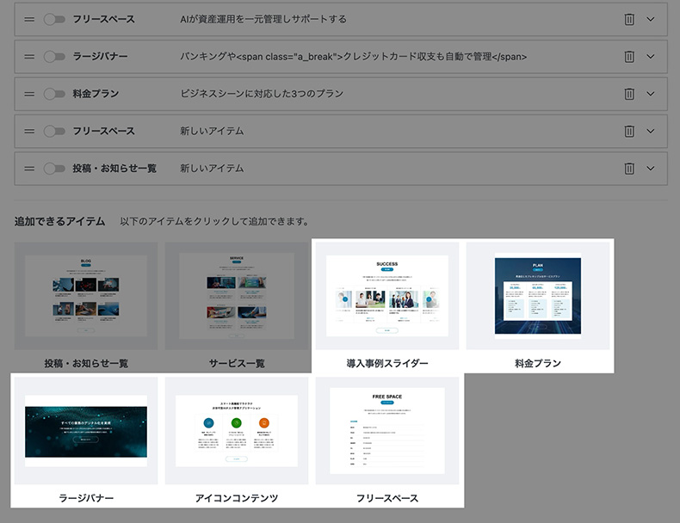Click drag handle on 料金プラン row
The image size is (680, 523).
pyautogui.click(x=29, y=94)
